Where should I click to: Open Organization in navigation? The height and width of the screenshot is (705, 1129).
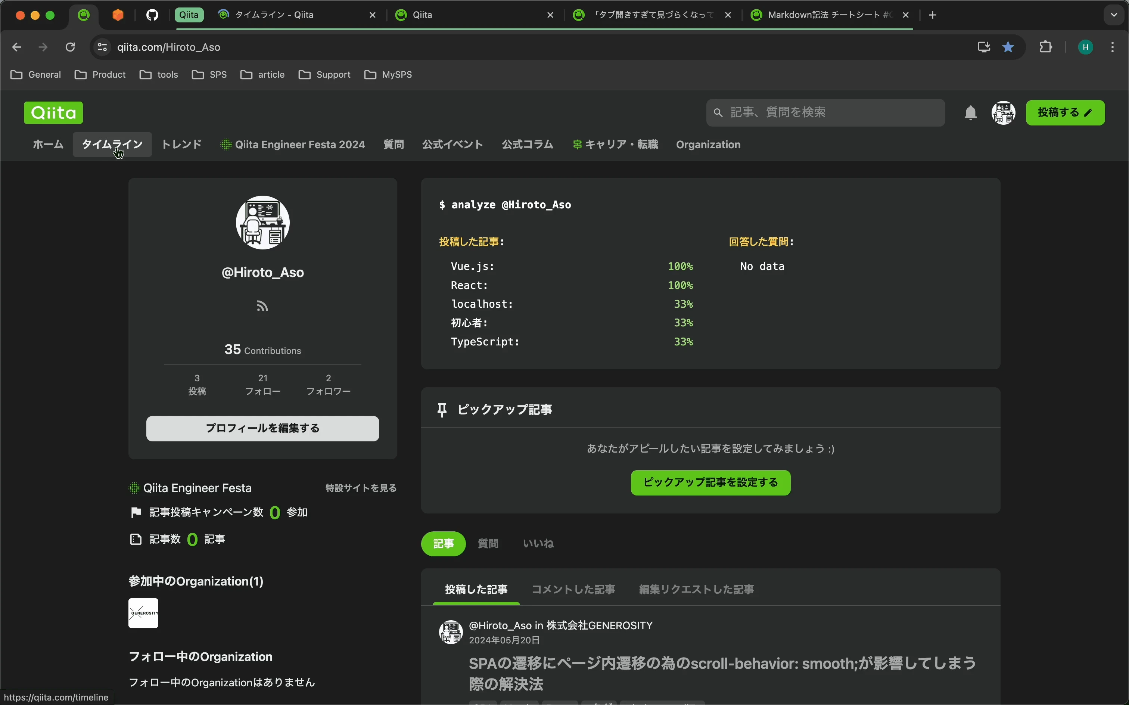pyautogui.click(x=708, y=145)
